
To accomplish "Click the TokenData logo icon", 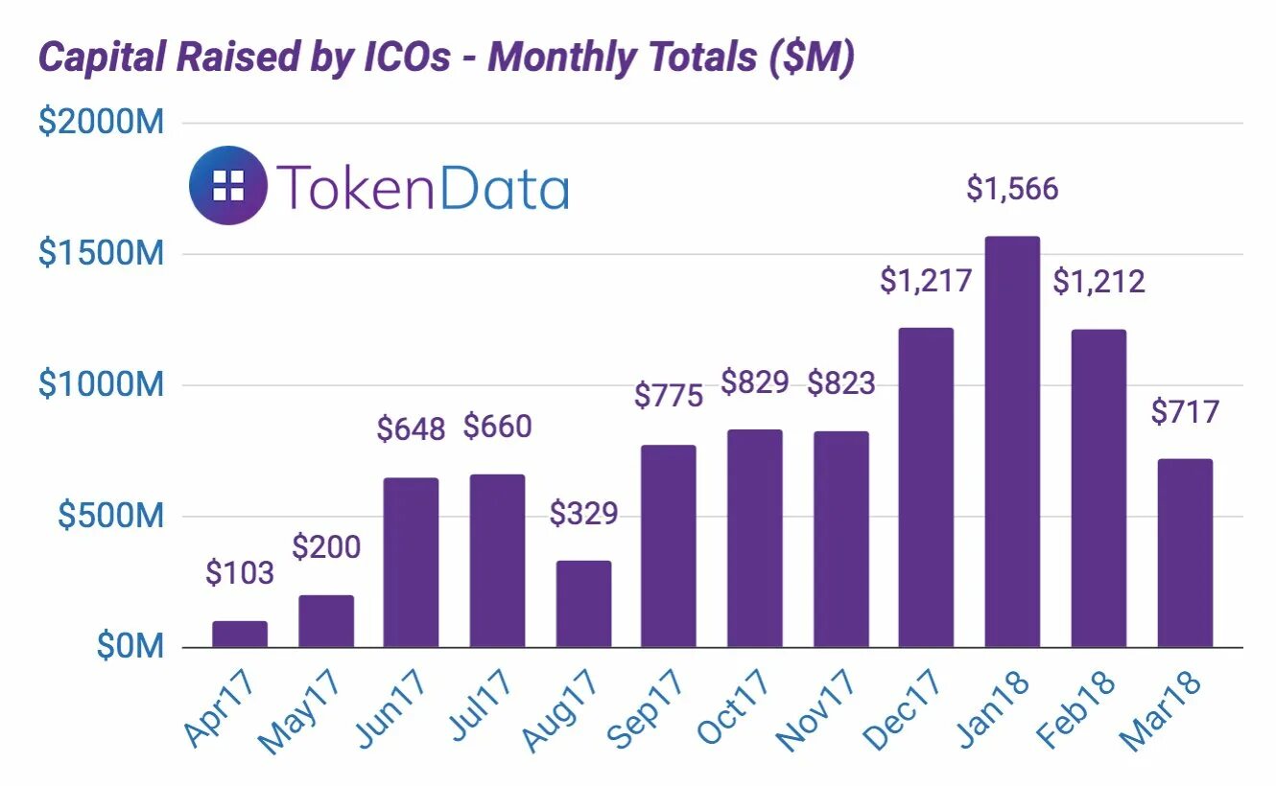I will (229, 186).
